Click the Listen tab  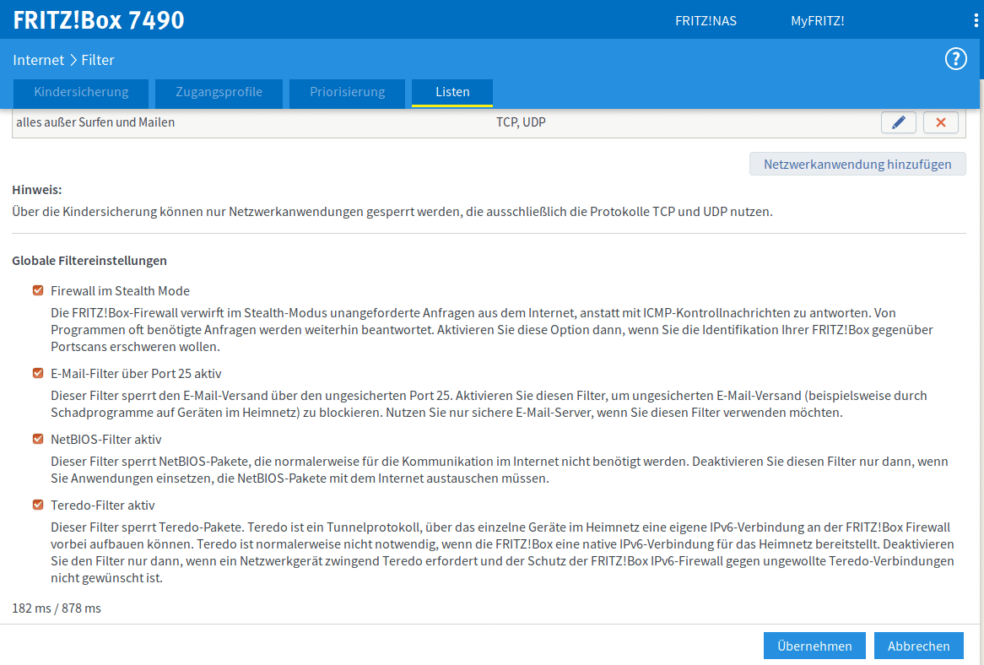(x=452, y=92)
